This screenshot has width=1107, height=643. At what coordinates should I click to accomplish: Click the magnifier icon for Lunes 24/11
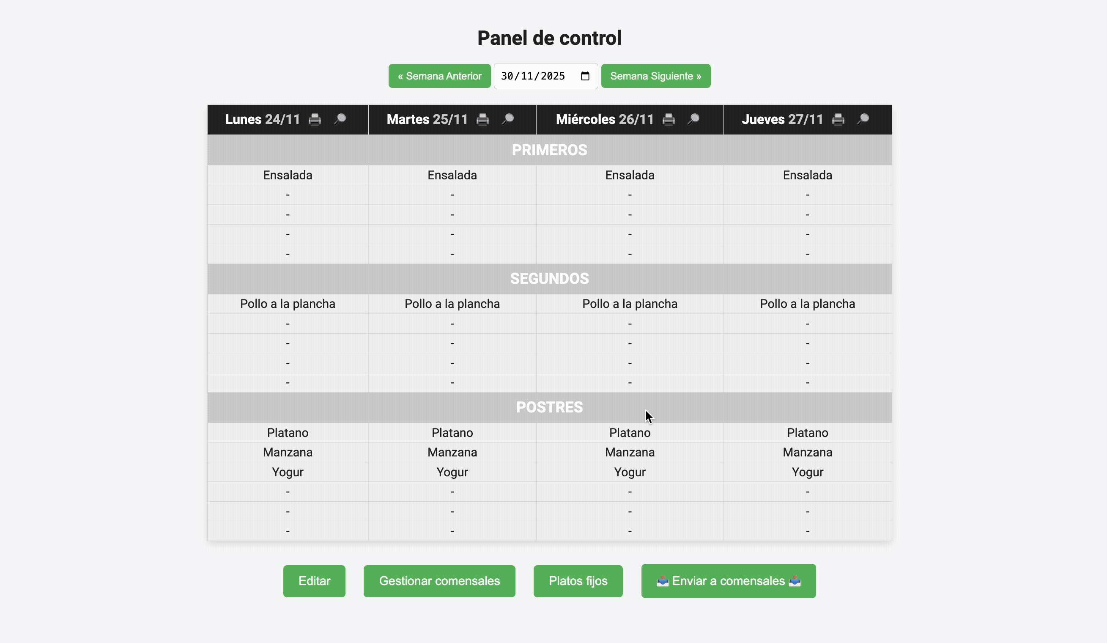340,119
